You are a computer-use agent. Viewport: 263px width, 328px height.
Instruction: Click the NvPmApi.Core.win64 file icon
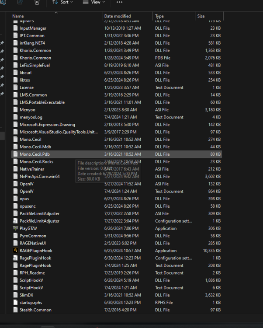(x=15, y=176)
